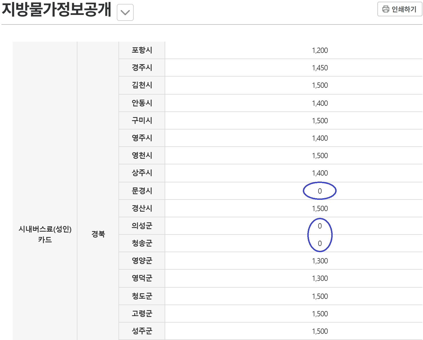423x340 pixels.
Task: Click the 영천시 row label
Action: [142, 155]
